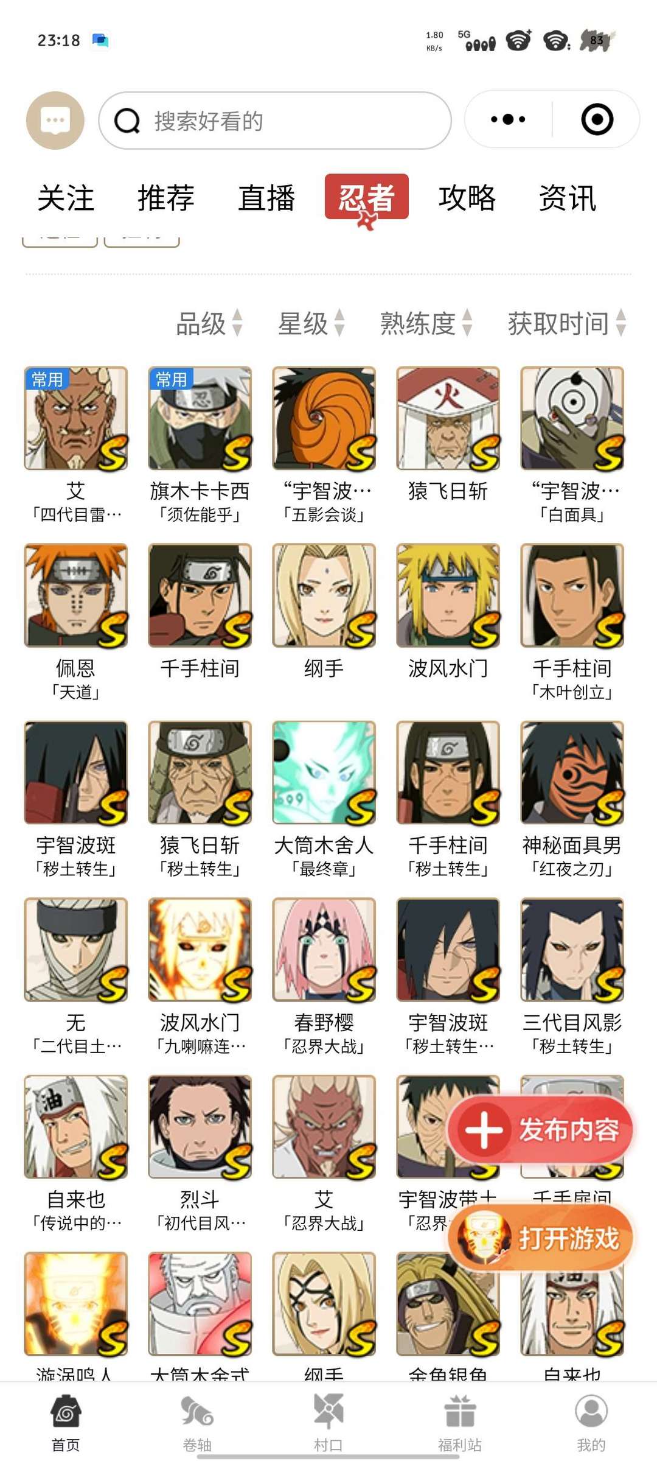Focus the 搜索好看的 search field

[x=275, y=121]
